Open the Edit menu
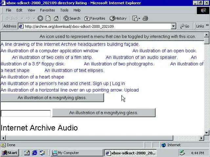This screenshot has height=157, width=210. (19, 10)
